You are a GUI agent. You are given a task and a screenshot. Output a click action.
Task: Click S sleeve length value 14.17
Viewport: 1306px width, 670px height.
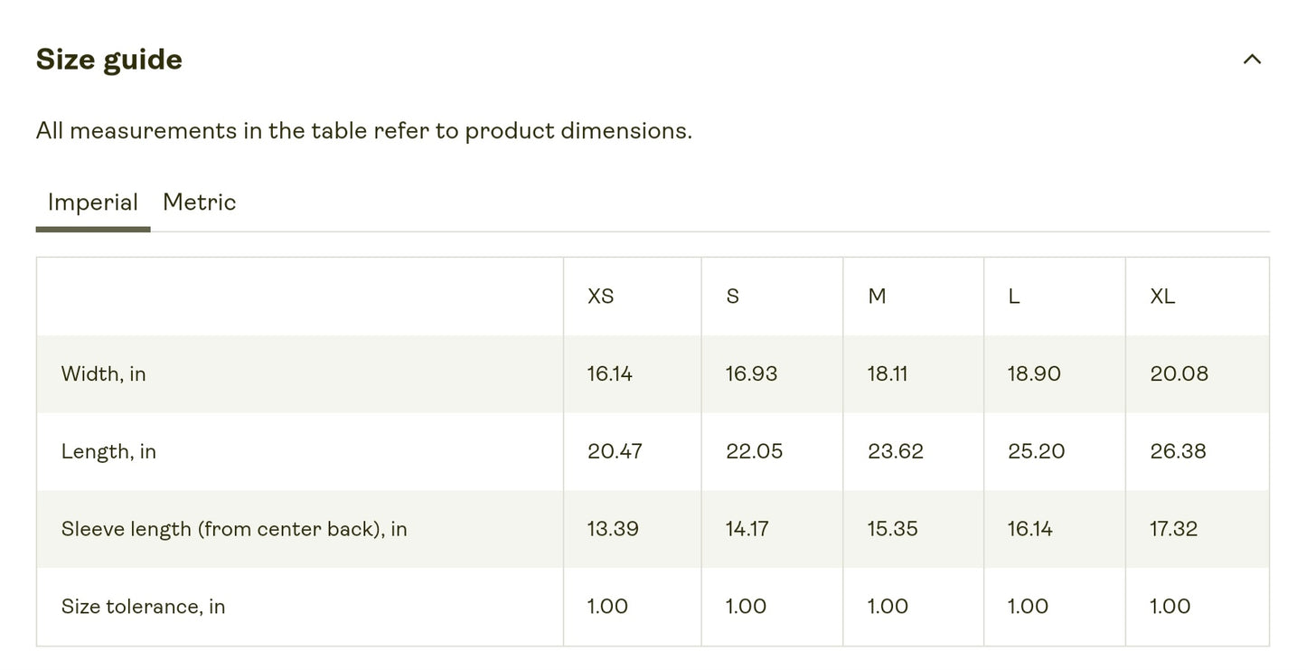point(747,530)
